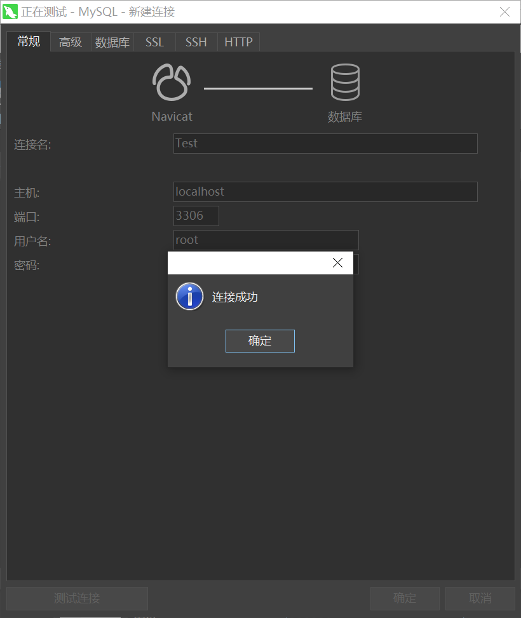Viewport: 521px width, 618px height.
Task: Switch to the 高级 tab
Action: point(70,42)
